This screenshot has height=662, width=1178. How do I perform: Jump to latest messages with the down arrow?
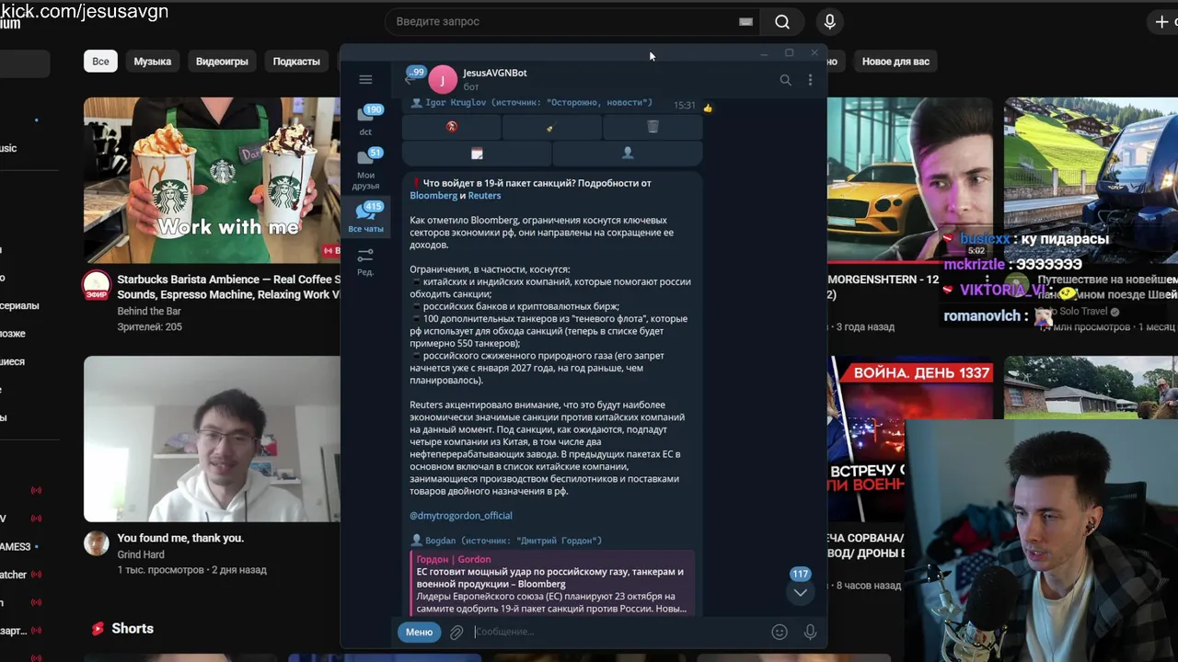801,593
